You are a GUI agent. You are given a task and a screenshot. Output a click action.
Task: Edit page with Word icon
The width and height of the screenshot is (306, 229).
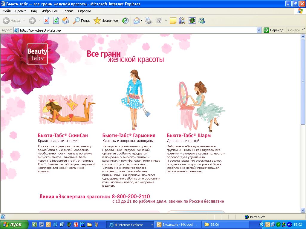[159, 21]
